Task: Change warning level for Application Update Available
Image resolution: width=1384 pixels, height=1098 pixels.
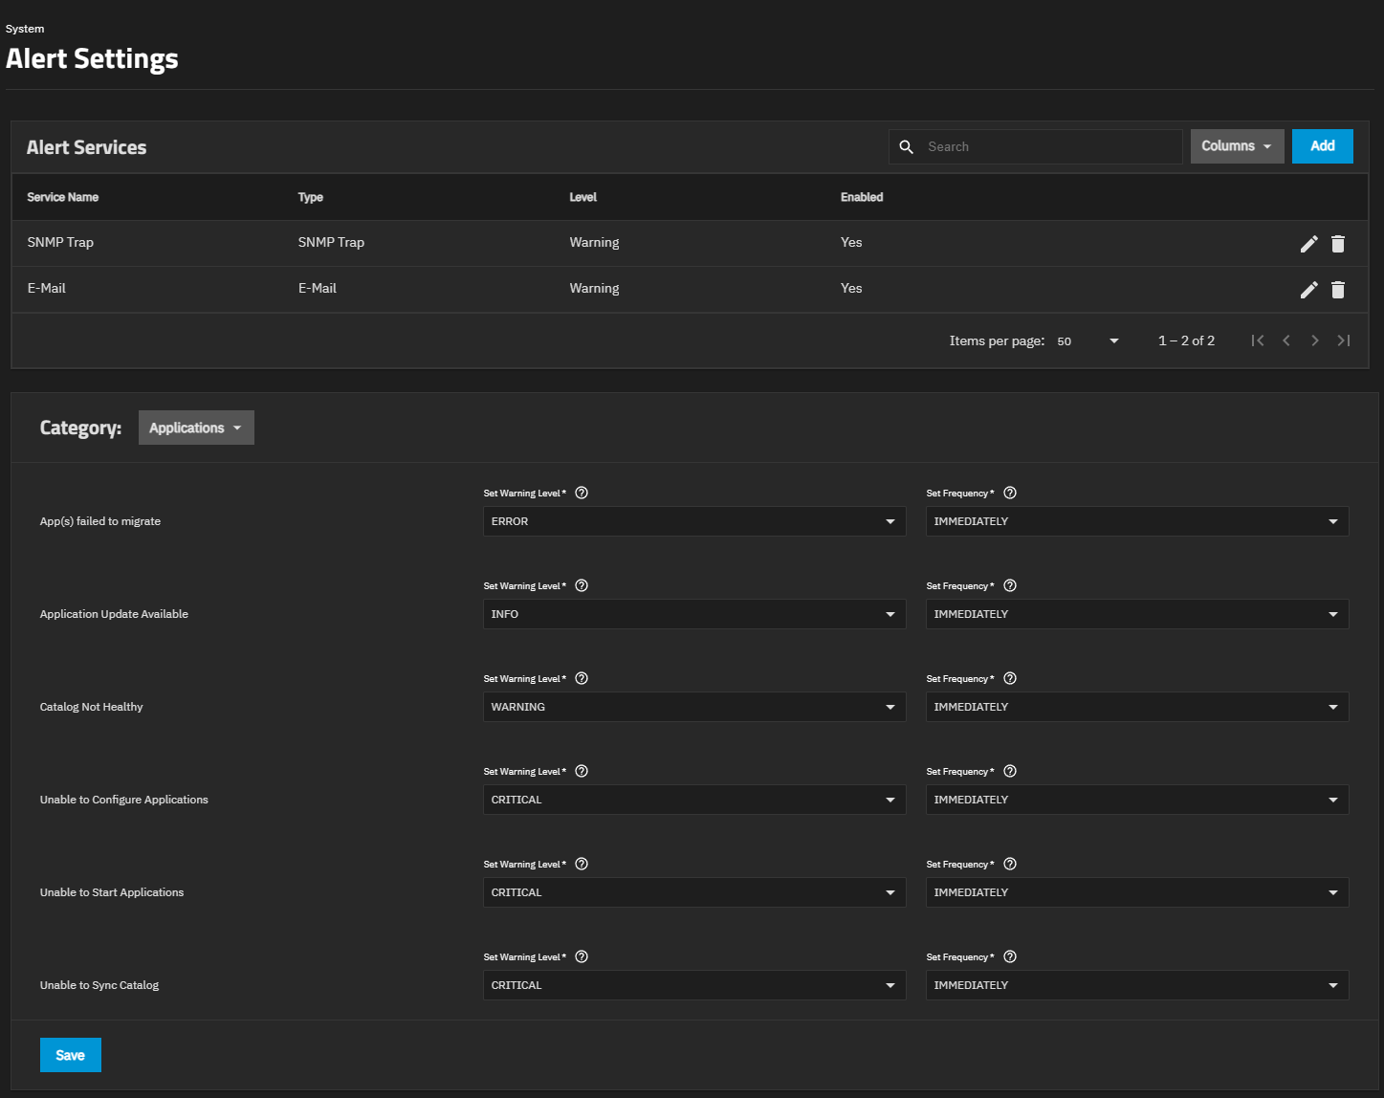Action: (693, 614)
